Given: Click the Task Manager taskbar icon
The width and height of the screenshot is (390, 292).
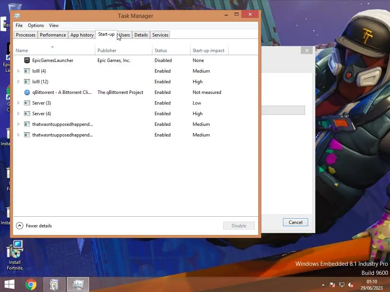Looking at the screenshot, I should [x=78, y=284].
